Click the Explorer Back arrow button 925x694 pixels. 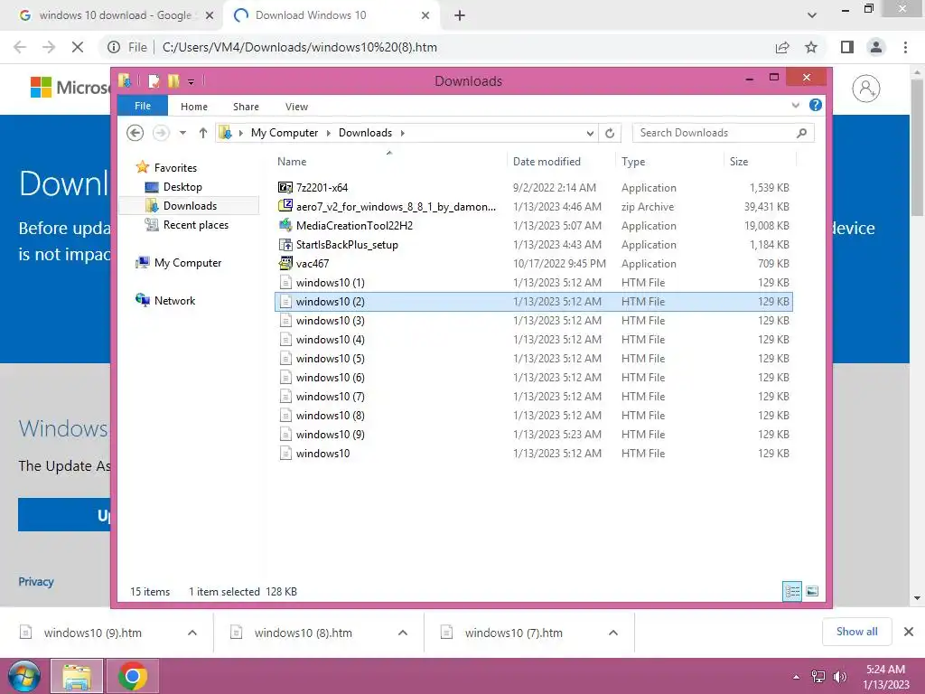tap(135, 133)
